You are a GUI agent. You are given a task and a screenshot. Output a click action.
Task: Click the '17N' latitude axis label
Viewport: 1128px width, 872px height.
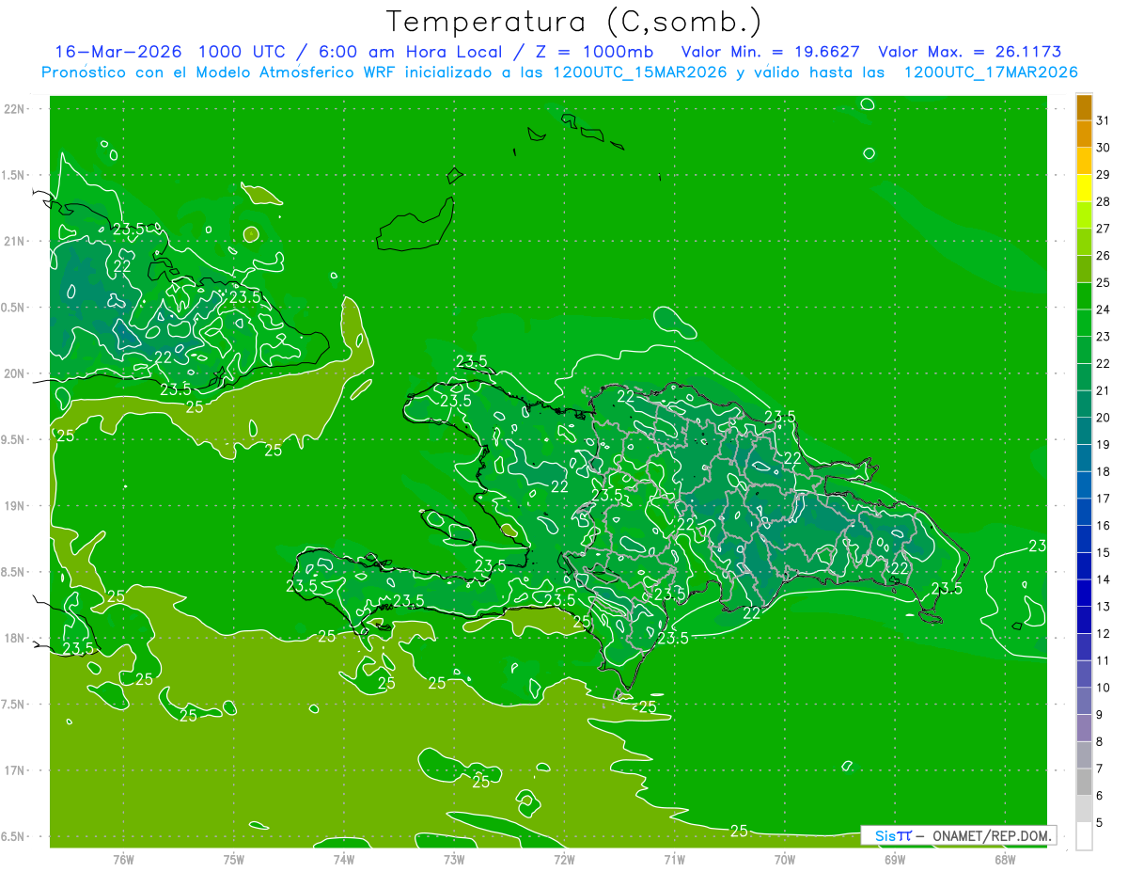click(14, 771)
